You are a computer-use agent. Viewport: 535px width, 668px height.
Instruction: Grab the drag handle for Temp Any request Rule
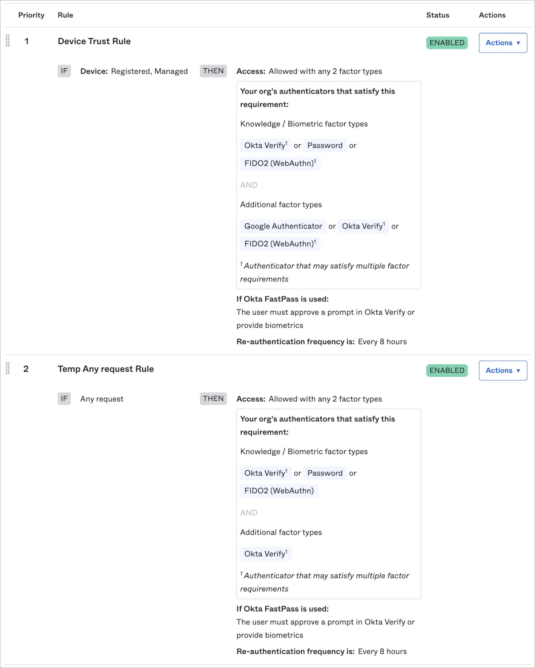8,369
